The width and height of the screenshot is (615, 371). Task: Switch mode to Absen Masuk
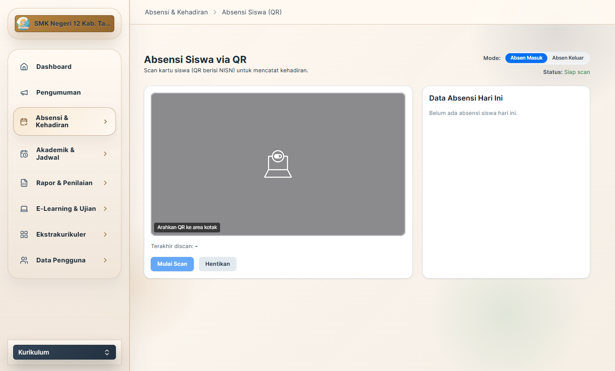pyautogui.click(x=526, y=58)
